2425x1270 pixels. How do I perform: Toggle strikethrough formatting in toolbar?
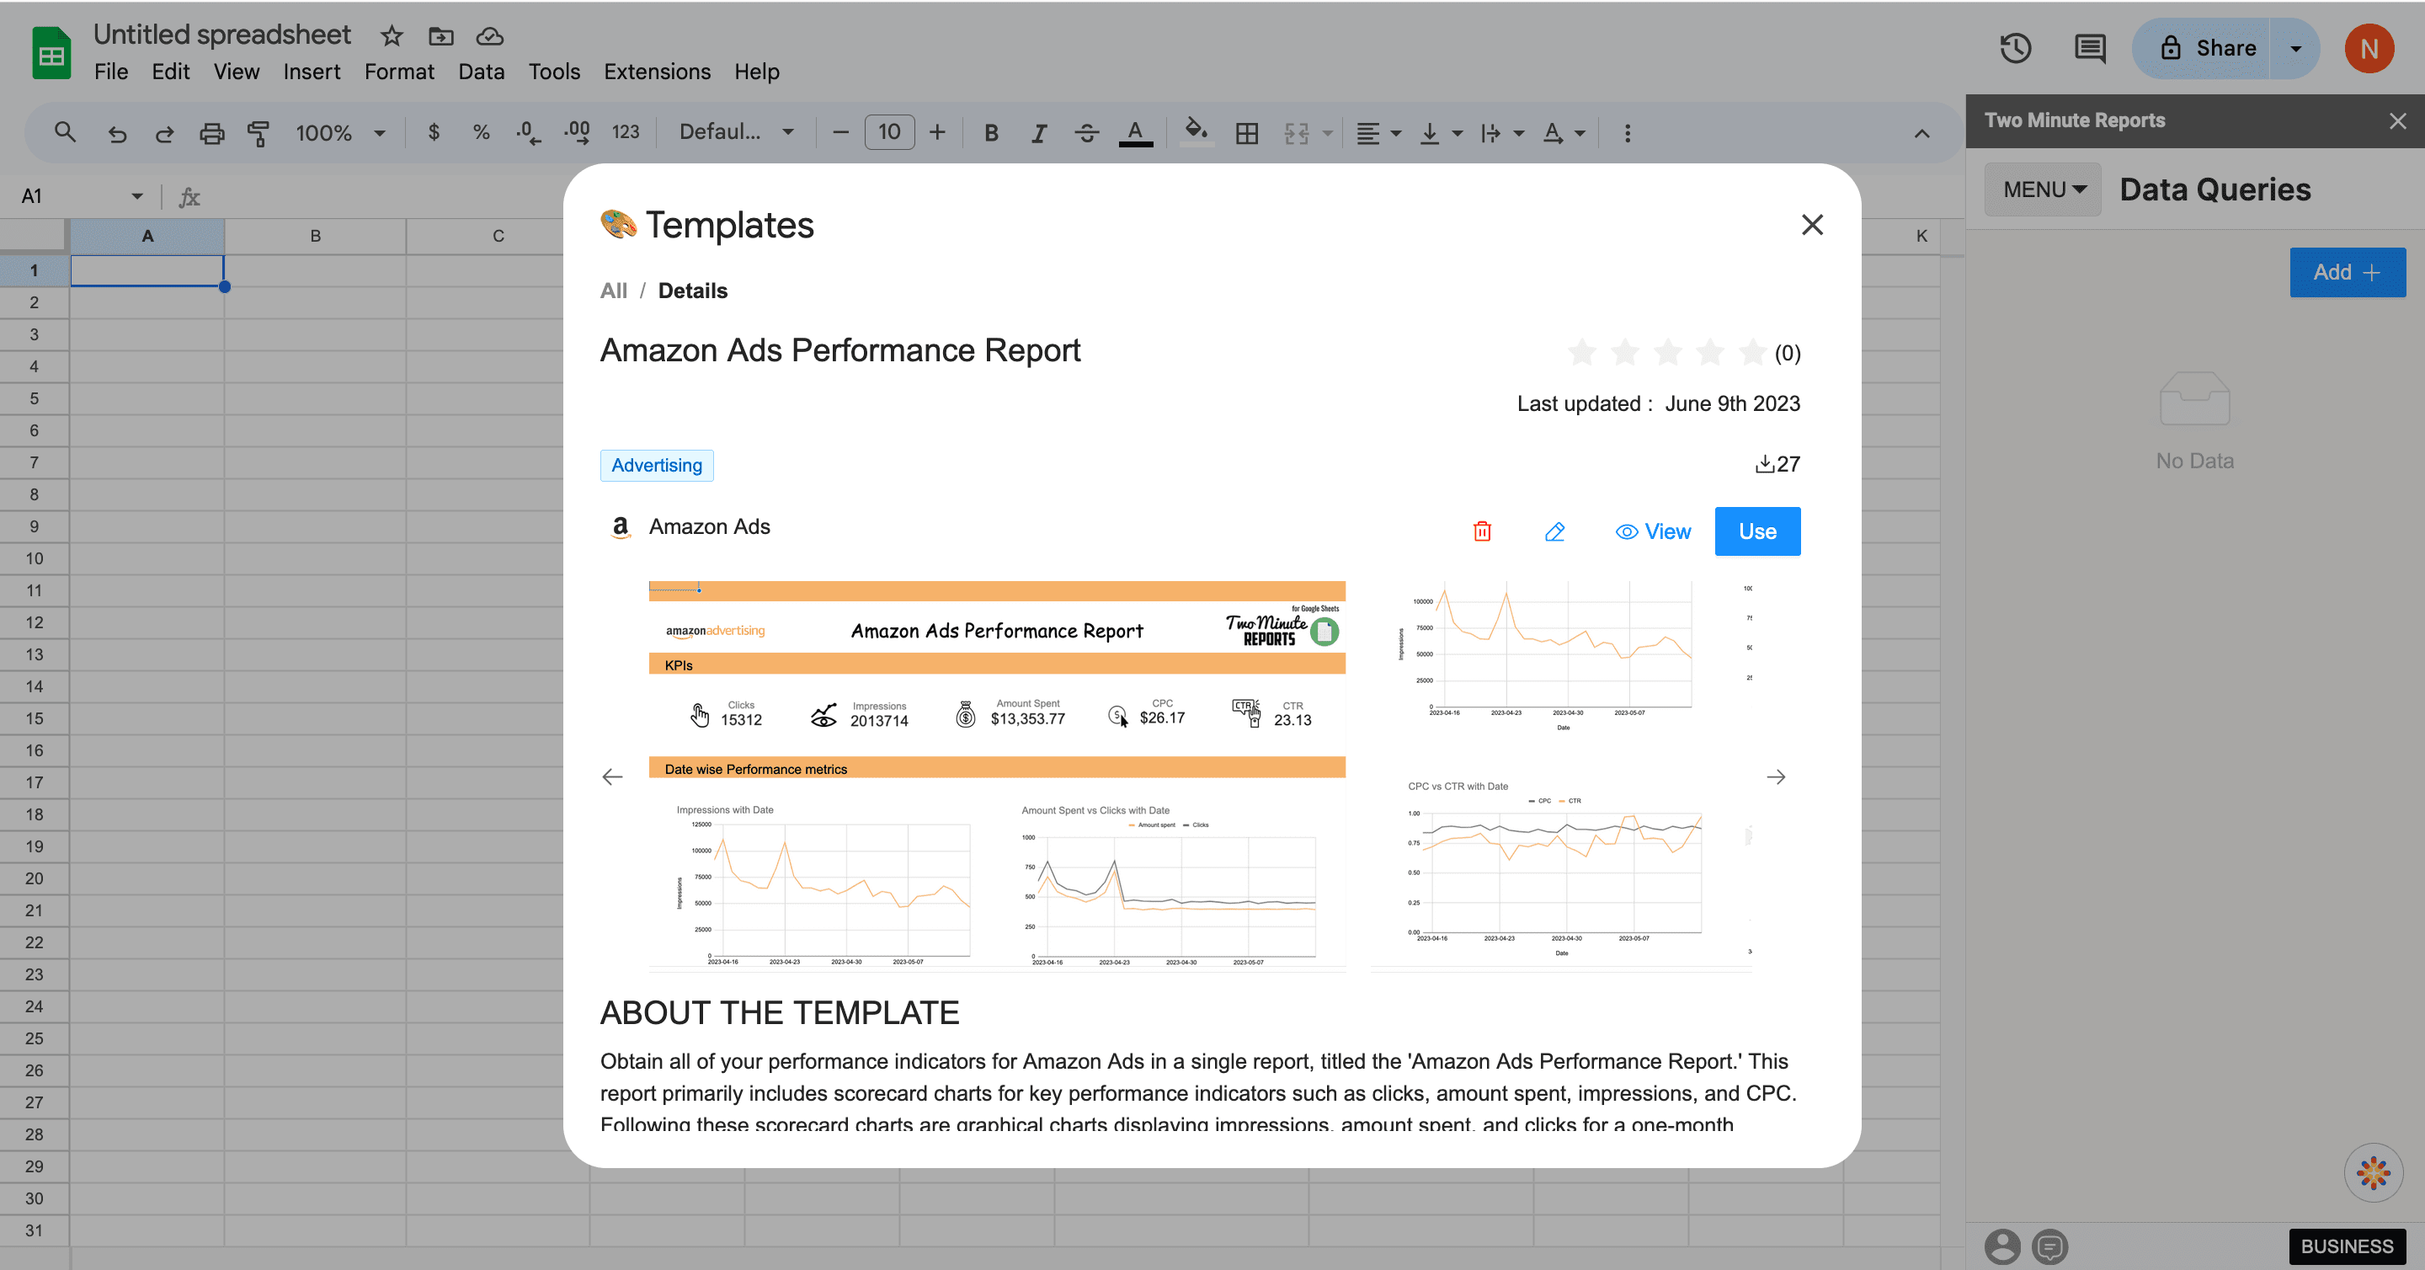[1086, 133]
